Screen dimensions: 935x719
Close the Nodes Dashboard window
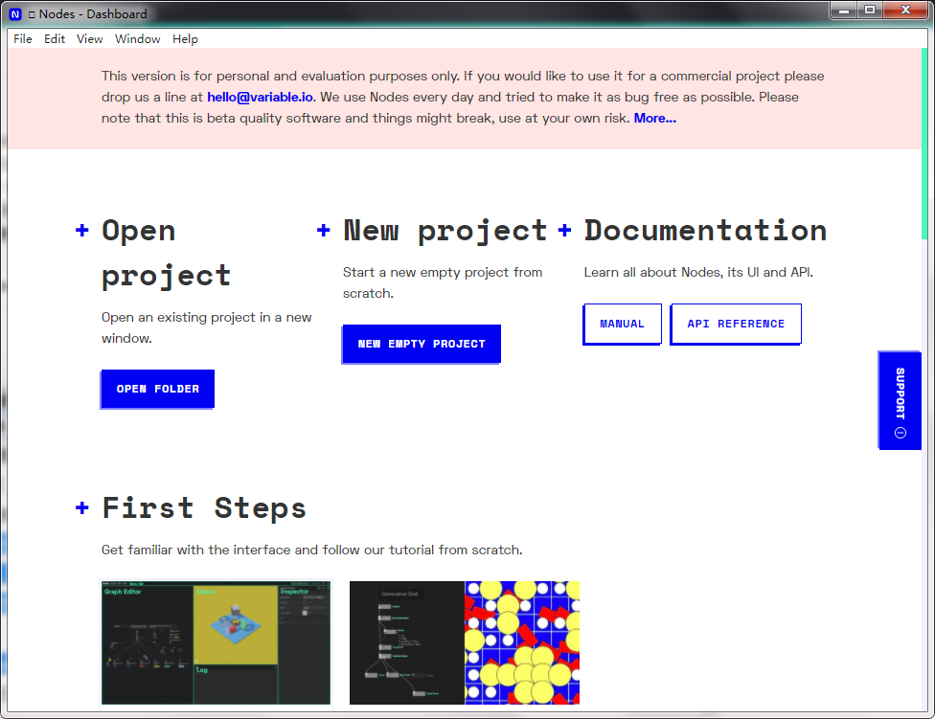pos(906,11)
